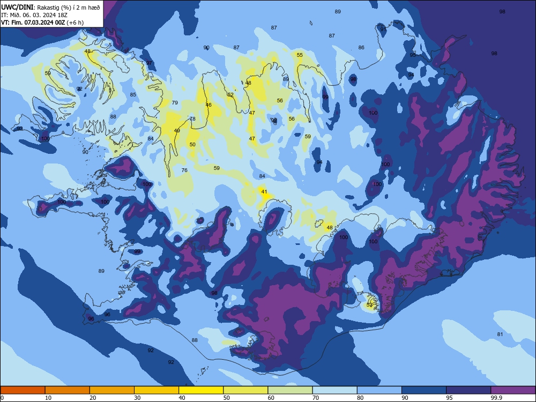The height and width of the screenshot is (402, 536).
Task: Click the 60–70 light green legend swatch
Action: (x=290, y=390)
